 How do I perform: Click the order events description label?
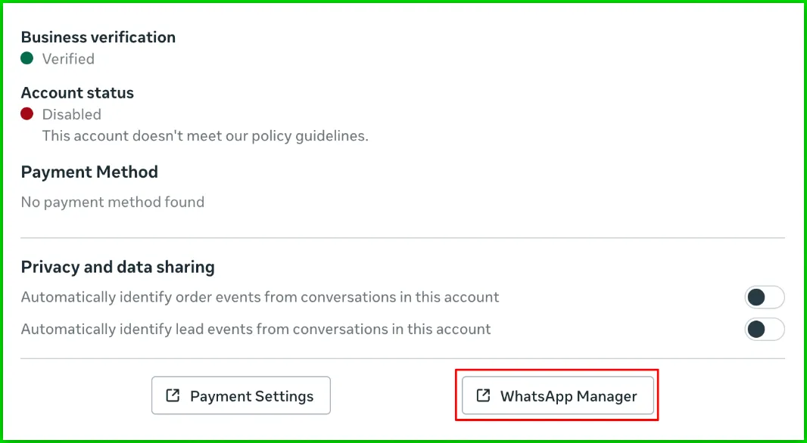(x=260, y=297)
